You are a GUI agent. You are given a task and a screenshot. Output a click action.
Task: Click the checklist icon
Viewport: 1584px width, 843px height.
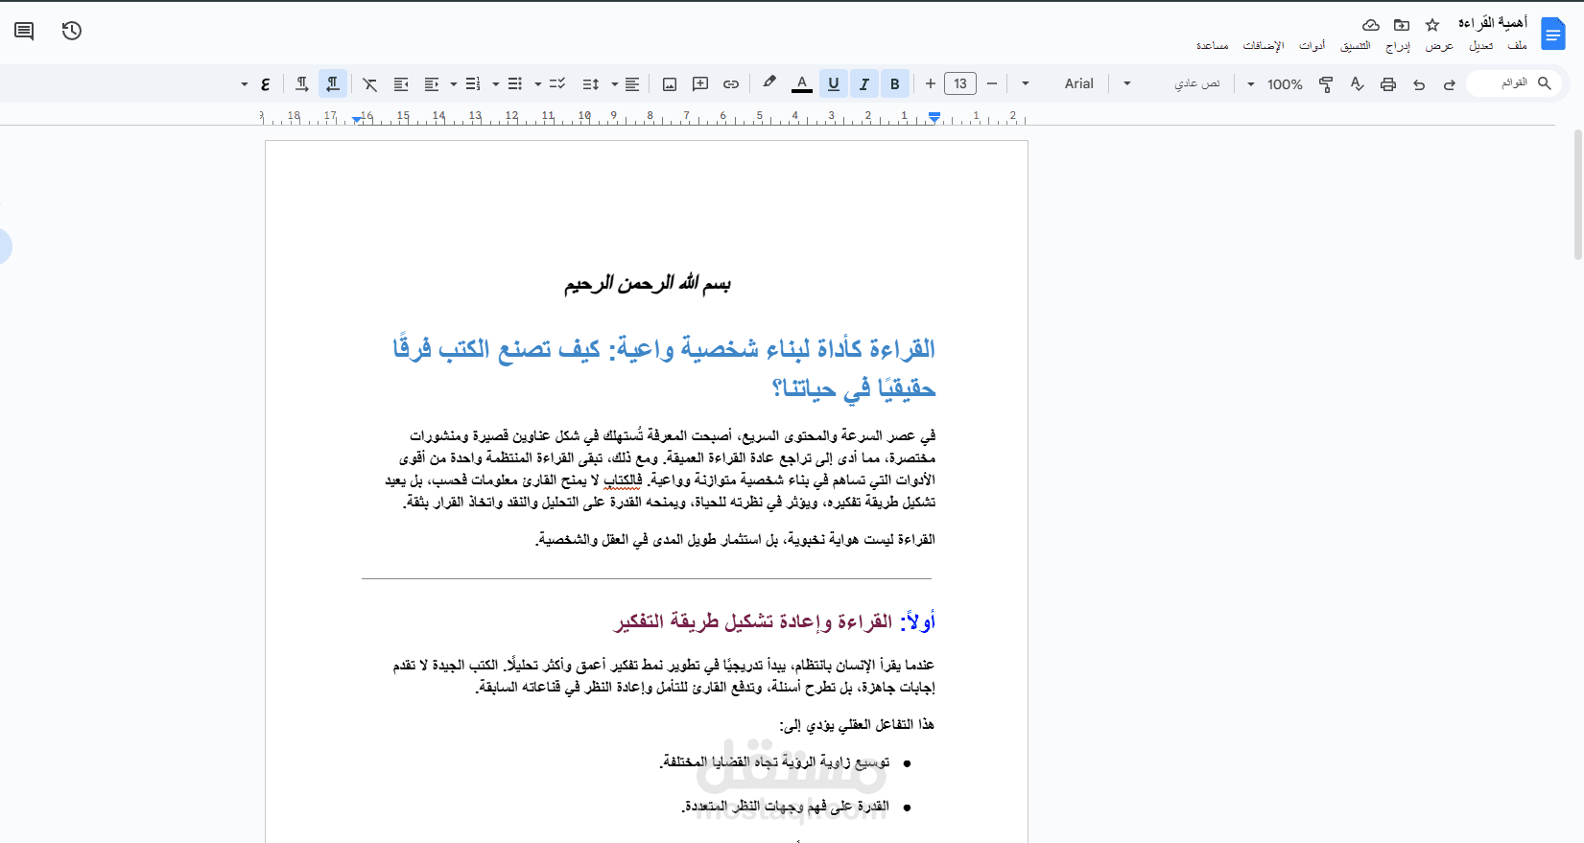coord(557,84)
